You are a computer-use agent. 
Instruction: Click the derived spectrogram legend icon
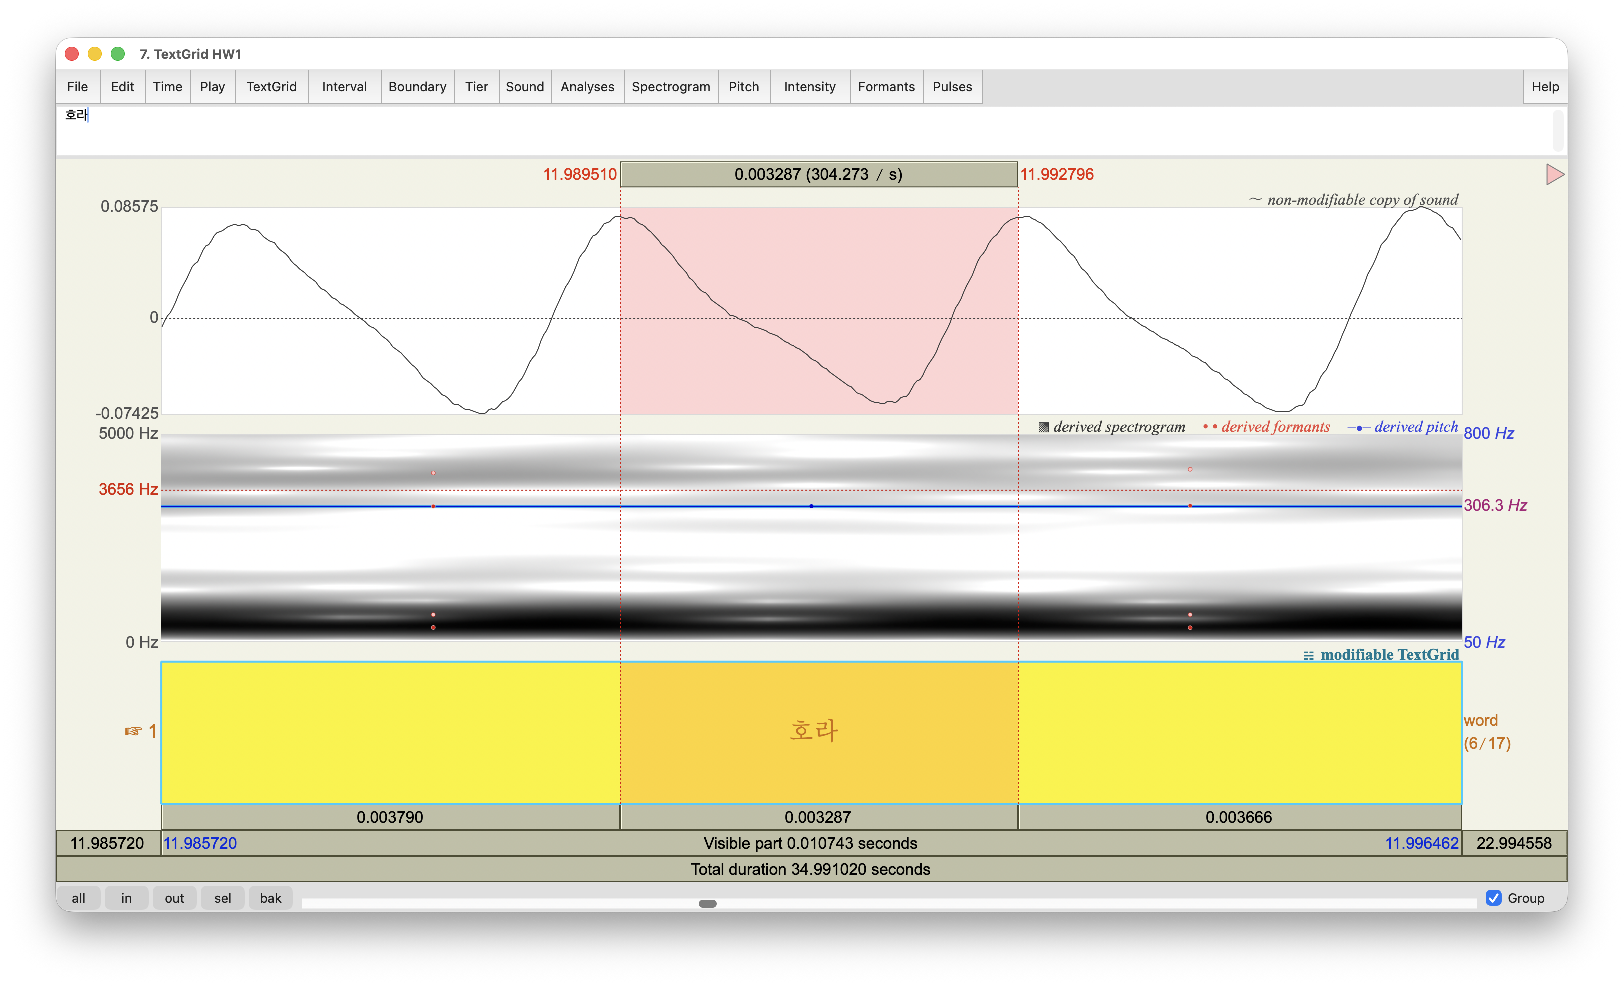tap(1043, 428)
